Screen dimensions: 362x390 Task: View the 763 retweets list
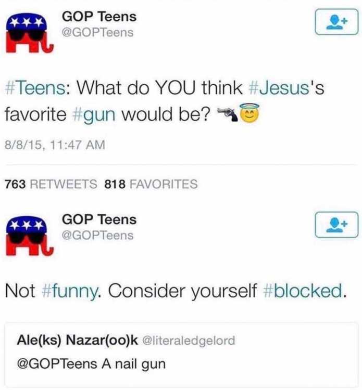coord(51,184)
